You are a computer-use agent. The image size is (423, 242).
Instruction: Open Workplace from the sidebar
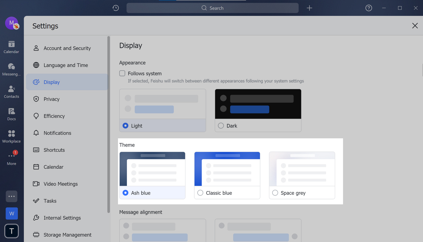tap(11, 135)
